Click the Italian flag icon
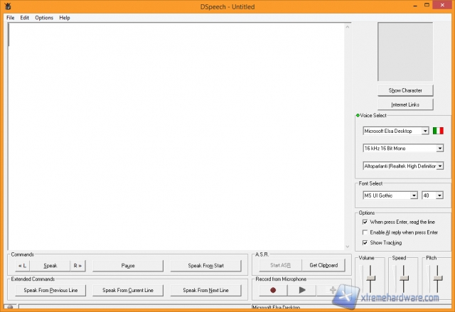The height and width of the screenshot is (312, 455). click(438, 131)
